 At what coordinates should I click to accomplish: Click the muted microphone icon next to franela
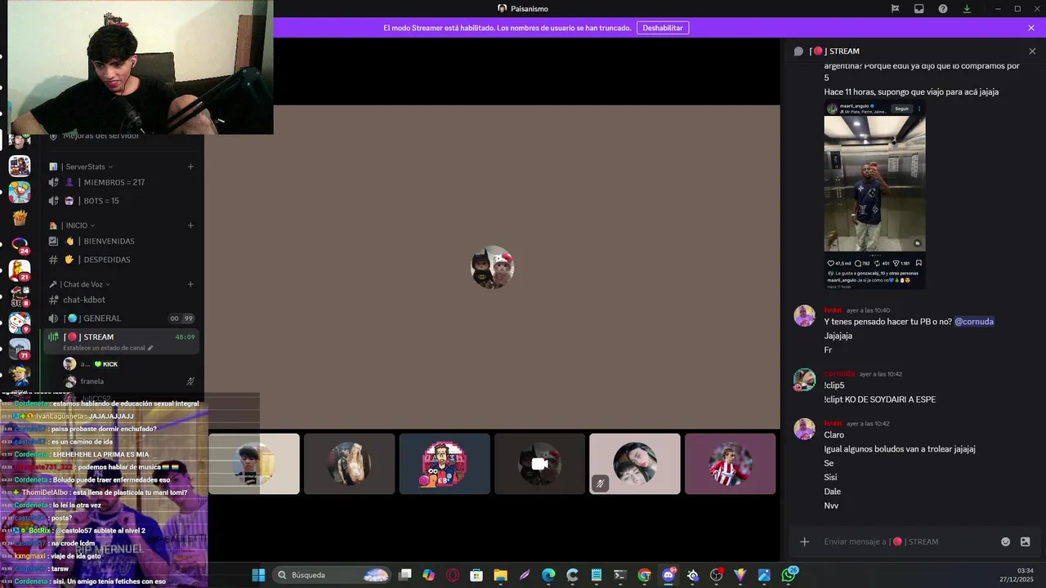click(190, 381)
